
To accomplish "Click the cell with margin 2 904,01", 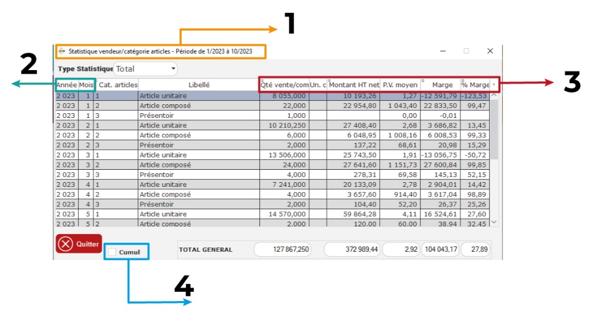I will click(x=441, y=184).
